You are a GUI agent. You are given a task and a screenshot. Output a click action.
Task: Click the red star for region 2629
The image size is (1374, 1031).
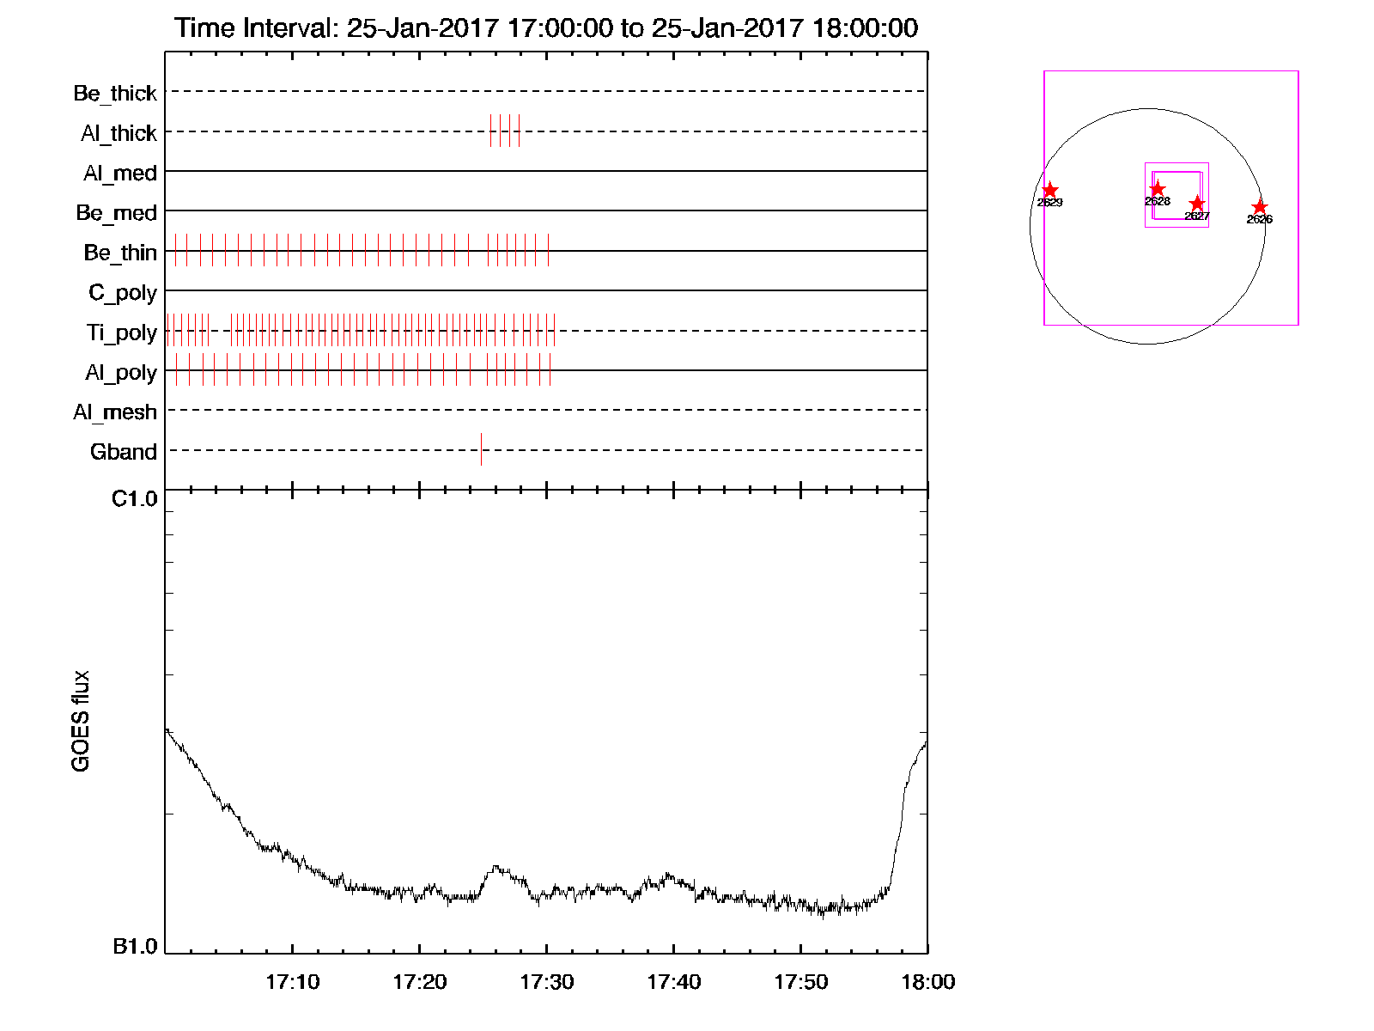point(1049,191)
